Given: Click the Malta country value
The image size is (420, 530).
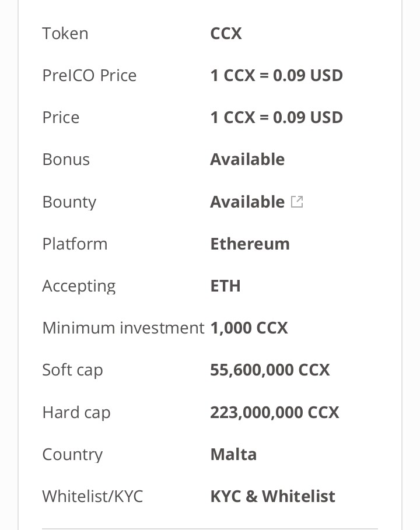Looking at the screenshot, I should coord(233,454).
